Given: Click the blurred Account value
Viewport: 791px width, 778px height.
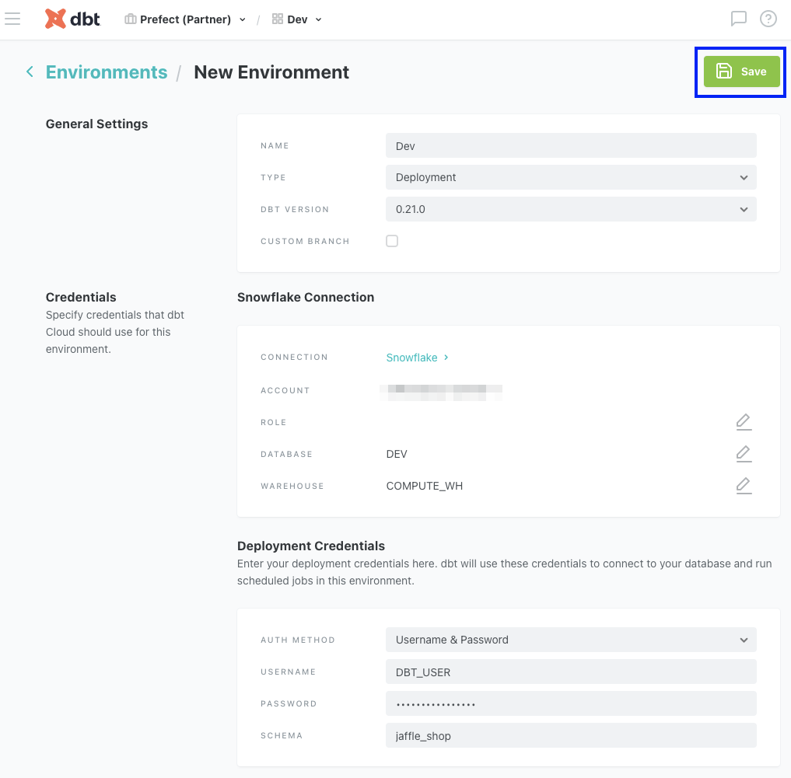Looking at the screenshot, I should (441, 392).
